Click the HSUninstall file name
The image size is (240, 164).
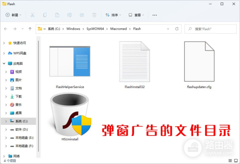coord(70,139)
